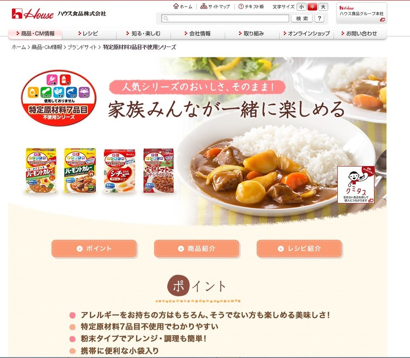Jump down to レシピ紹介 section button

coord(299,249)
